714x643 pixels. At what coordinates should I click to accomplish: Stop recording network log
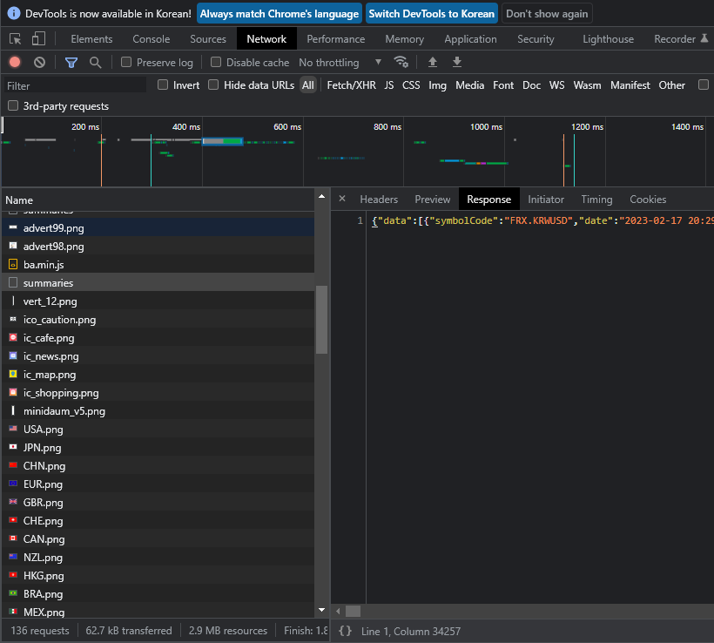[15, 62]
